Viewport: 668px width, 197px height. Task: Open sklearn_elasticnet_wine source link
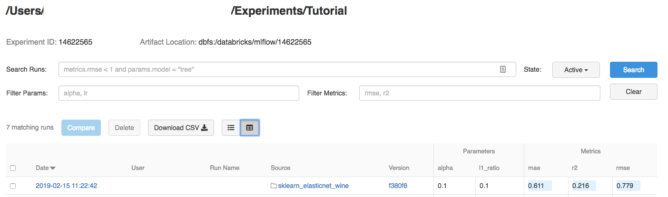pyautogui.click(x=313, y=186)
